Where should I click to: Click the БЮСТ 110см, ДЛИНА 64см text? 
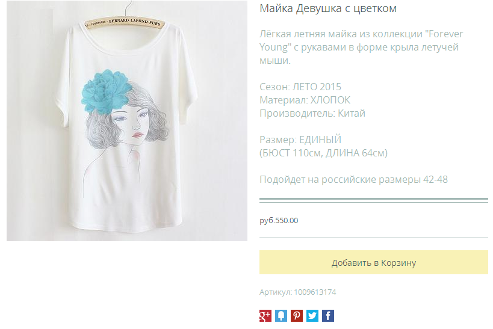click(323, 153)
